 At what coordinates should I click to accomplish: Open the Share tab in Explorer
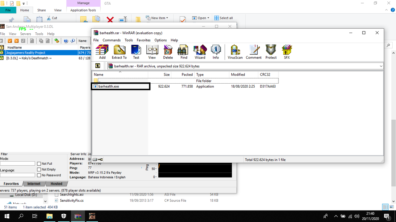tap(41, 10)
